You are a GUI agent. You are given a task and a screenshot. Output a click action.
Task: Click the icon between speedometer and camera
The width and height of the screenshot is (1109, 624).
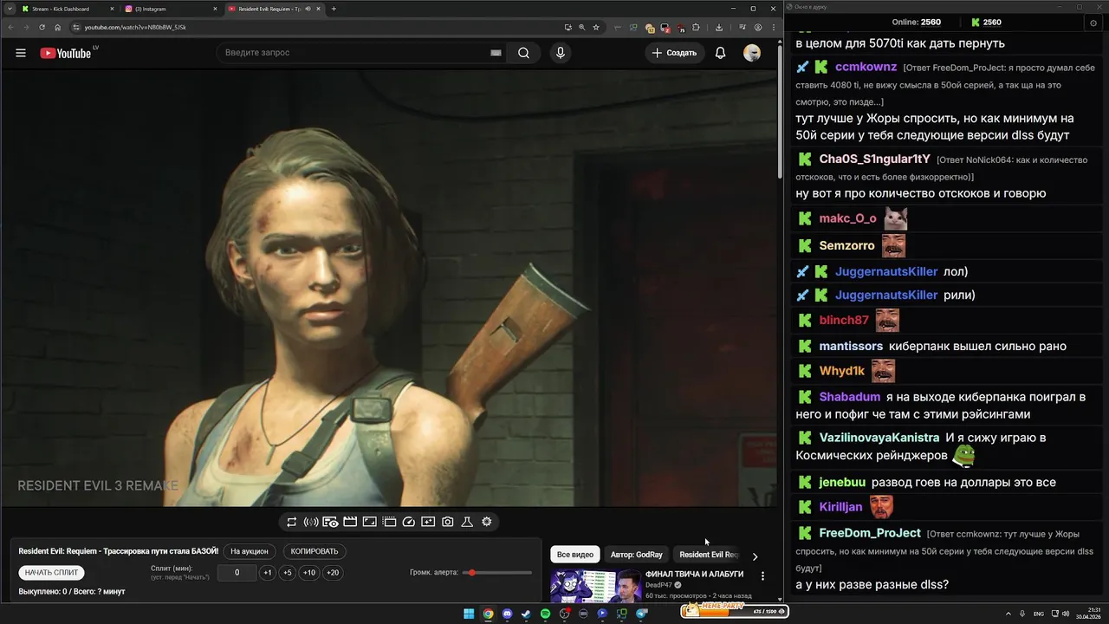428,522
